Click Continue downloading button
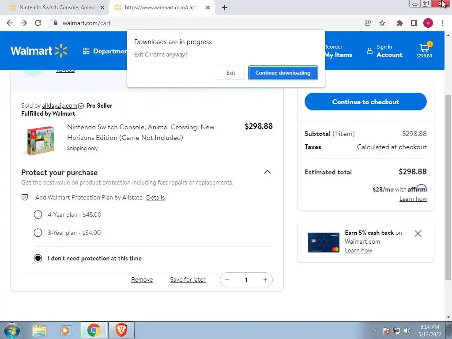 (283, 73)
